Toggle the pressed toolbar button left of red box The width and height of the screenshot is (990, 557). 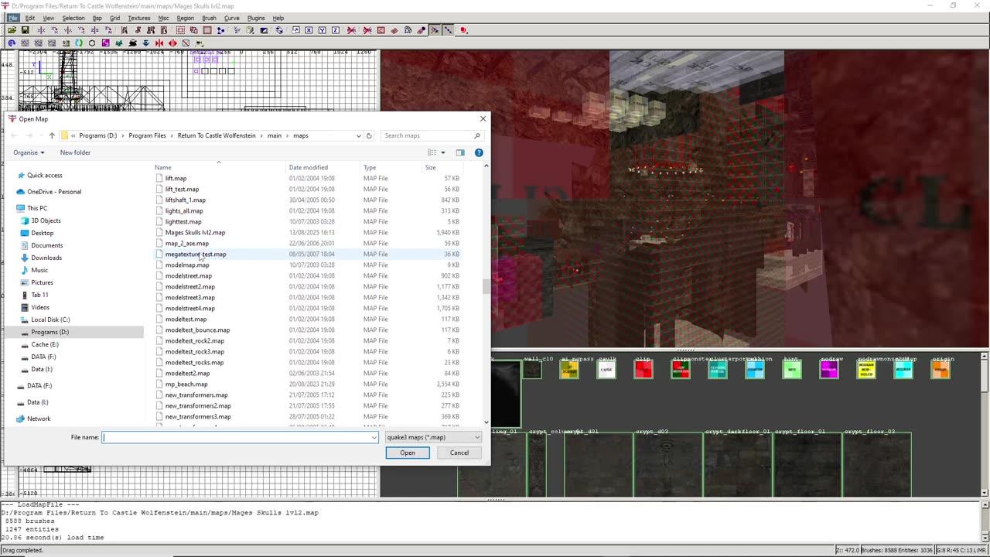[448, 30]
